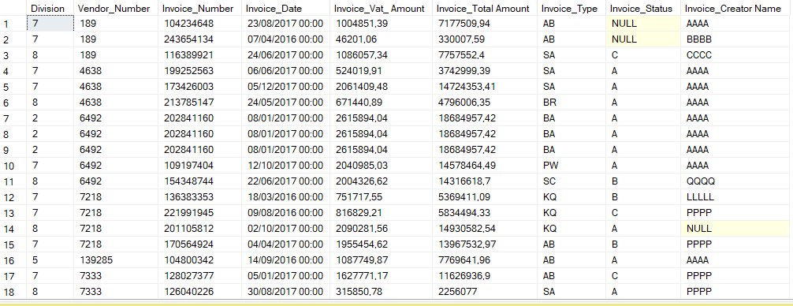The width and height of the screenshot is (793, 306).
Task: Select row header number 14
Action: pos(13,229)
